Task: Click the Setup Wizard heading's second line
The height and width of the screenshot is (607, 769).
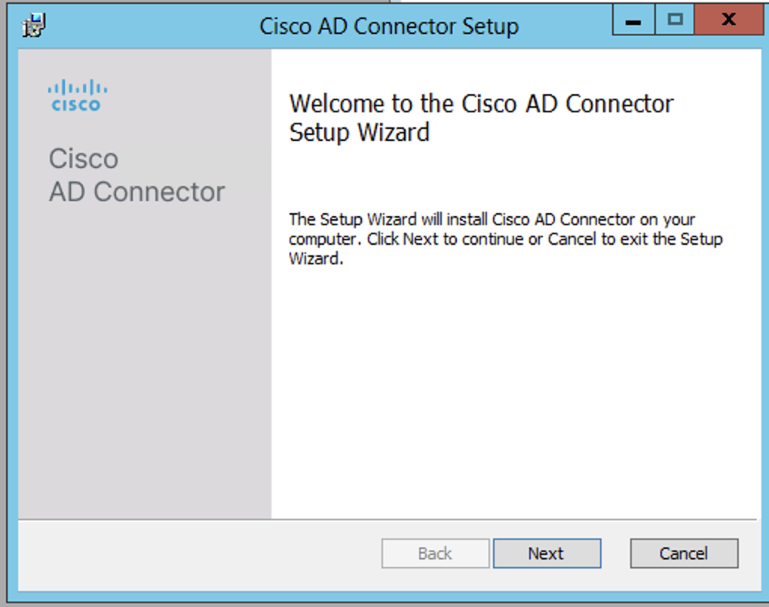Action: click(360, 133)
